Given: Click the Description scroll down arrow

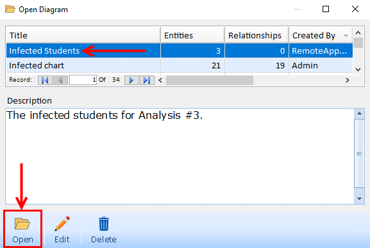Looking at the screenshot, I should (x=359, y=199).
